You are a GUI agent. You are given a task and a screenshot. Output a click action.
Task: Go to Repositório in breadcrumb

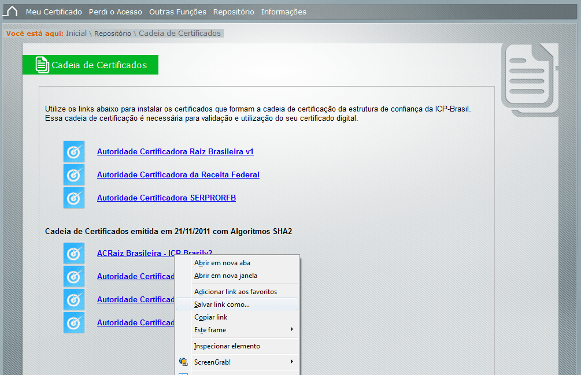113,34
